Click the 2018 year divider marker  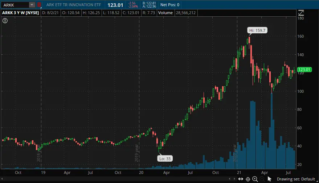(x=39, y=153)
